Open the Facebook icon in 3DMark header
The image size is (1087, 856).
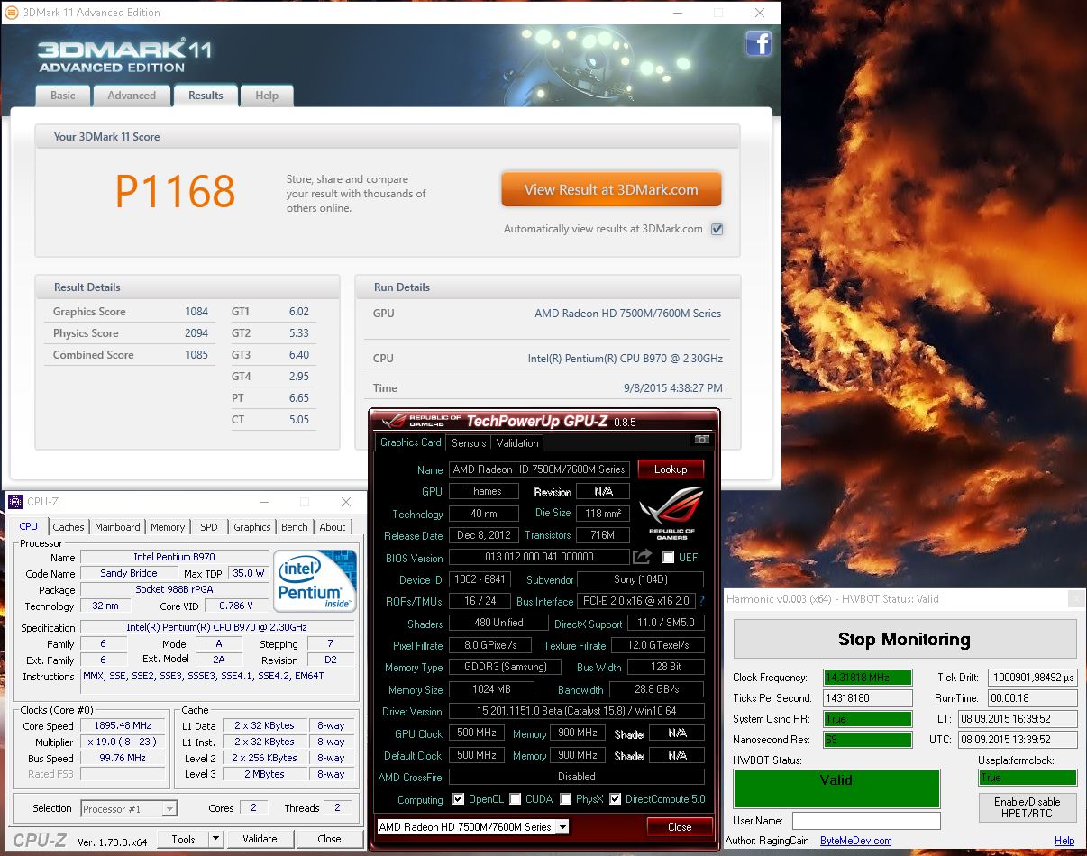tap(758, 43)
